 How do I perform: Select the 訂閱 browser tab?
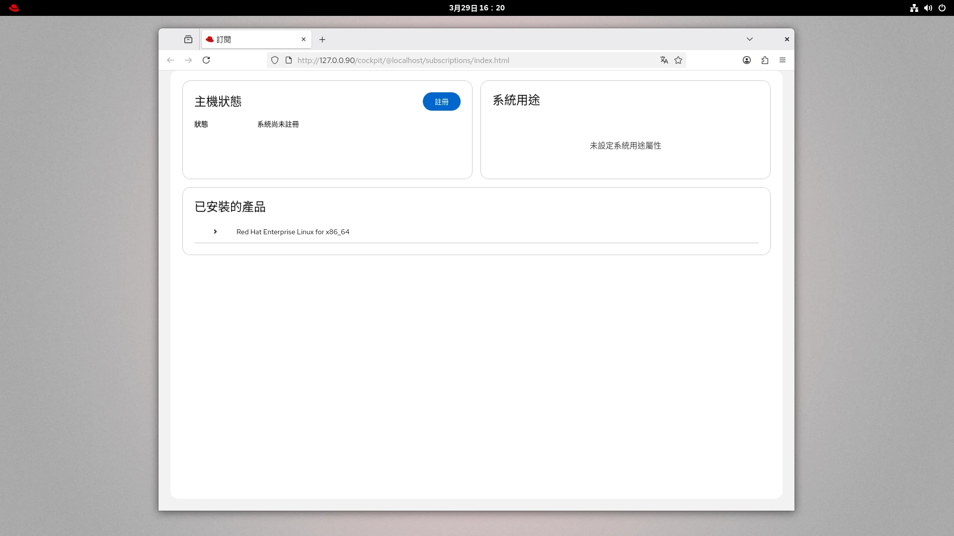tap(243, 39)
